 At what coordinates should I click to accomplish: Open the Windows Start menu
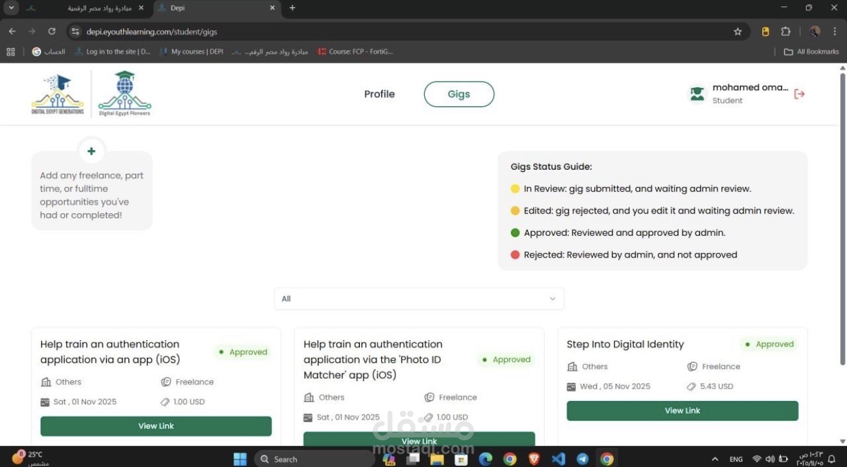click(x=240, y=459)
